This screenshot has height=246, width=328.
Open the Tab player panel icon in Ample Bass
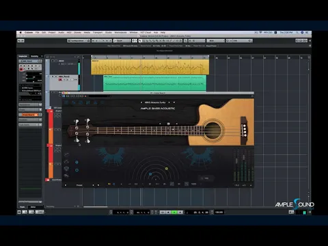point(81,102)
